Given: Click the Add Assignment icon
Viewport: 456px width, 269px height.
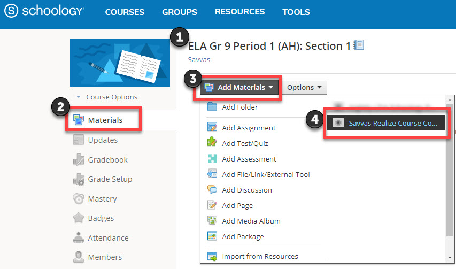Looking at the screenshot, I should click(212, 127).
